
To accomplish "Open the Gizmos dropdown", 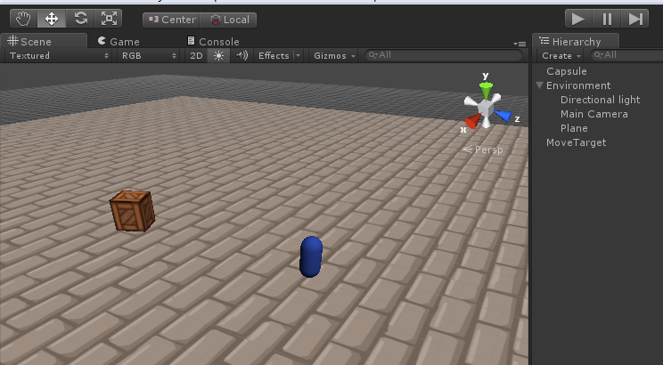I will point(334,56).
